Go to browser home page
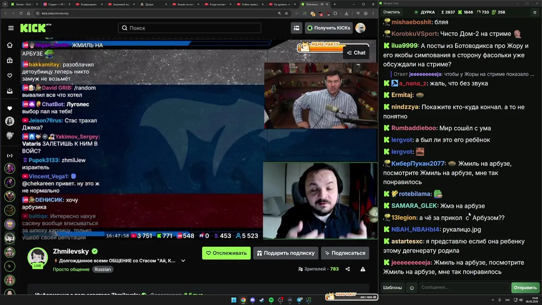This screenshot has height=305, width=542. [28, 13]
